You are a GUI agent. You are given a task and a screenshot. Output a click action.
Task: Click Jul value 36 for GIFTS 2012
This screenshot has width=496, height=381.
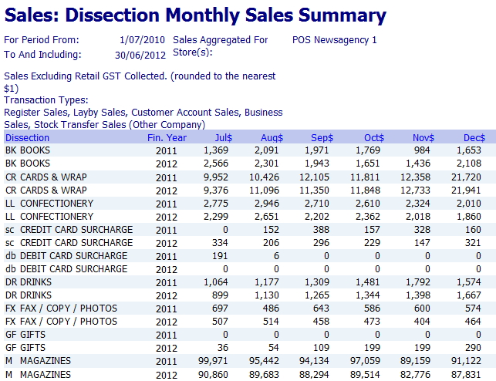[x=223, y=348]
